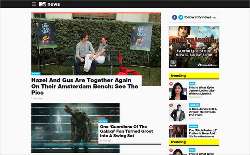Open the Draktränaren 2 advertisement banner

[x=194, y=47]
